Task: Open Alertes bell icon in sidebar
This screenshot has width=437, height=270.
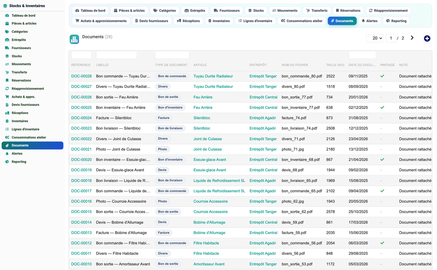Action: [7, 154]
